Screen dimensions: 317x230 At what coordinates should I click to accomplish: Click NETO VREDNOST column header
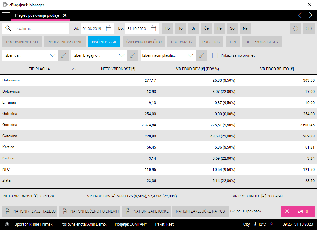click(118, 69)
